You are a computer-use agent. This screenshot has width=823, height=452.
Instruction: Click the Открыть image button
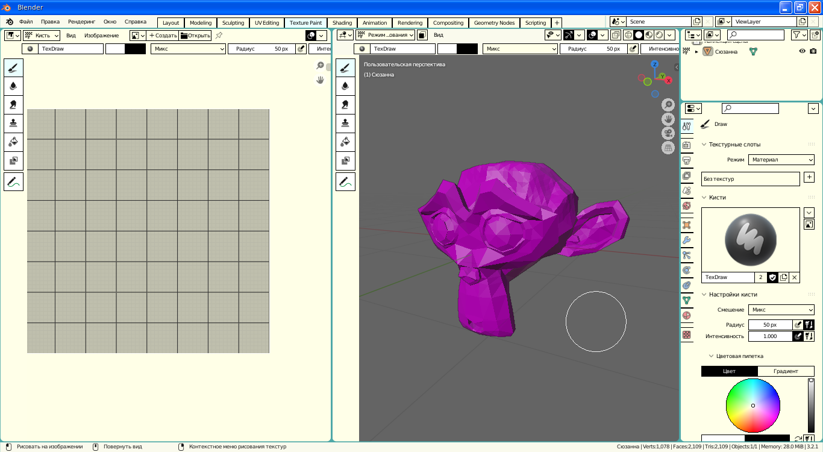pyautogui.click(x=195, y=36)
